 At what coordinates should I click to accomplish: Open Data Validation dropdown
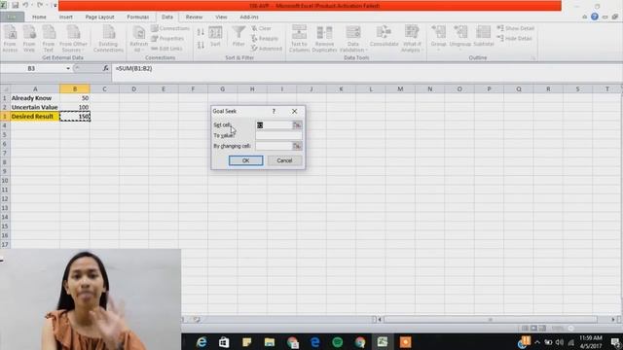(352, 39)
